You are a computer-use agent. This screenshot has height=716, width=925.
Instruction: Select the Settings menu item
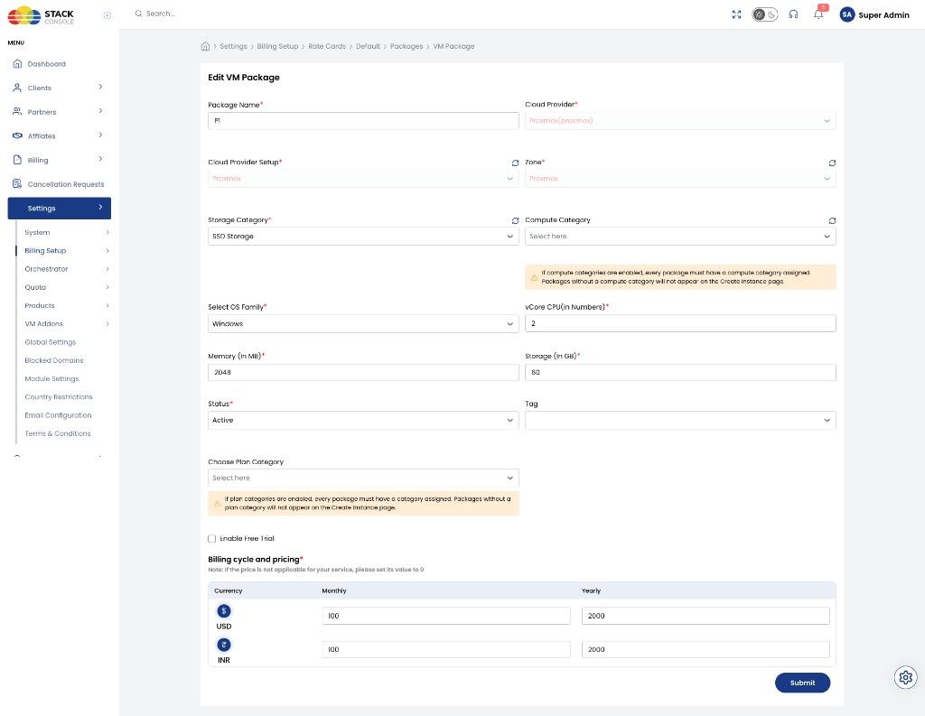(x=59, y=209)
